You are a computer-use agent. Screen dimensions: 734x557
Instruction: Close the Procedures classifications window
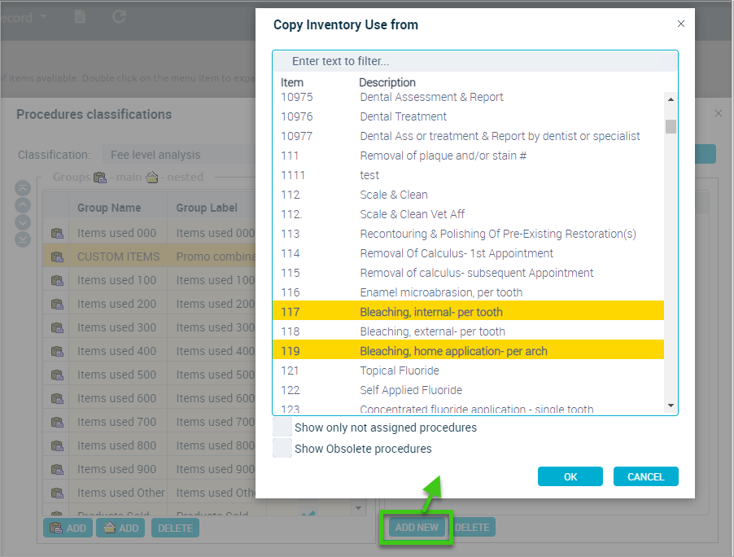click(x=719, y=113)
